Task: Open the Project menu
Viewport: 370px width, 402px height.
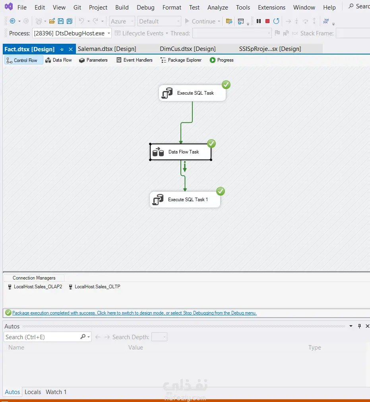Action: pyautogui.click(x=98, y=8)
